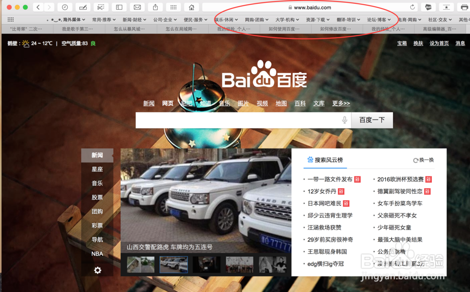
Task: Click the Baidu logo
Action: (264, 74)
